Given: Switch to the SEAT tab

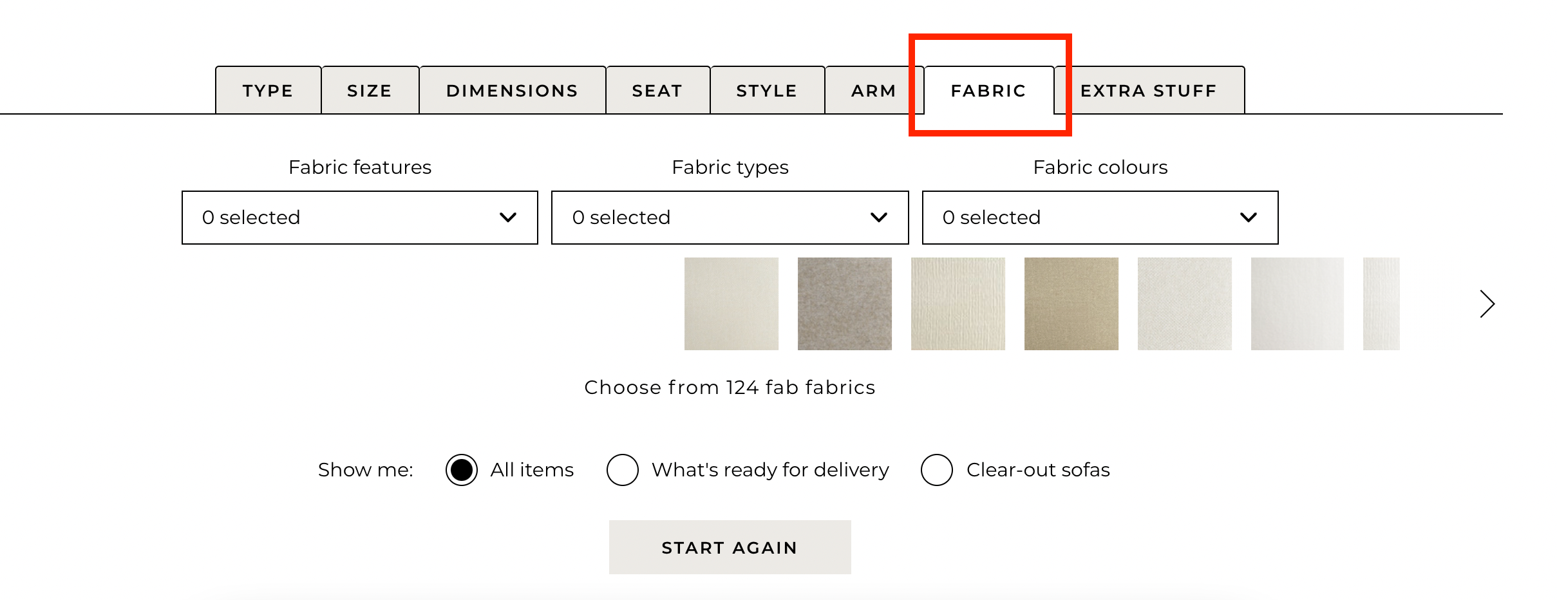Looking at the screenshot, I should [658, 90].
